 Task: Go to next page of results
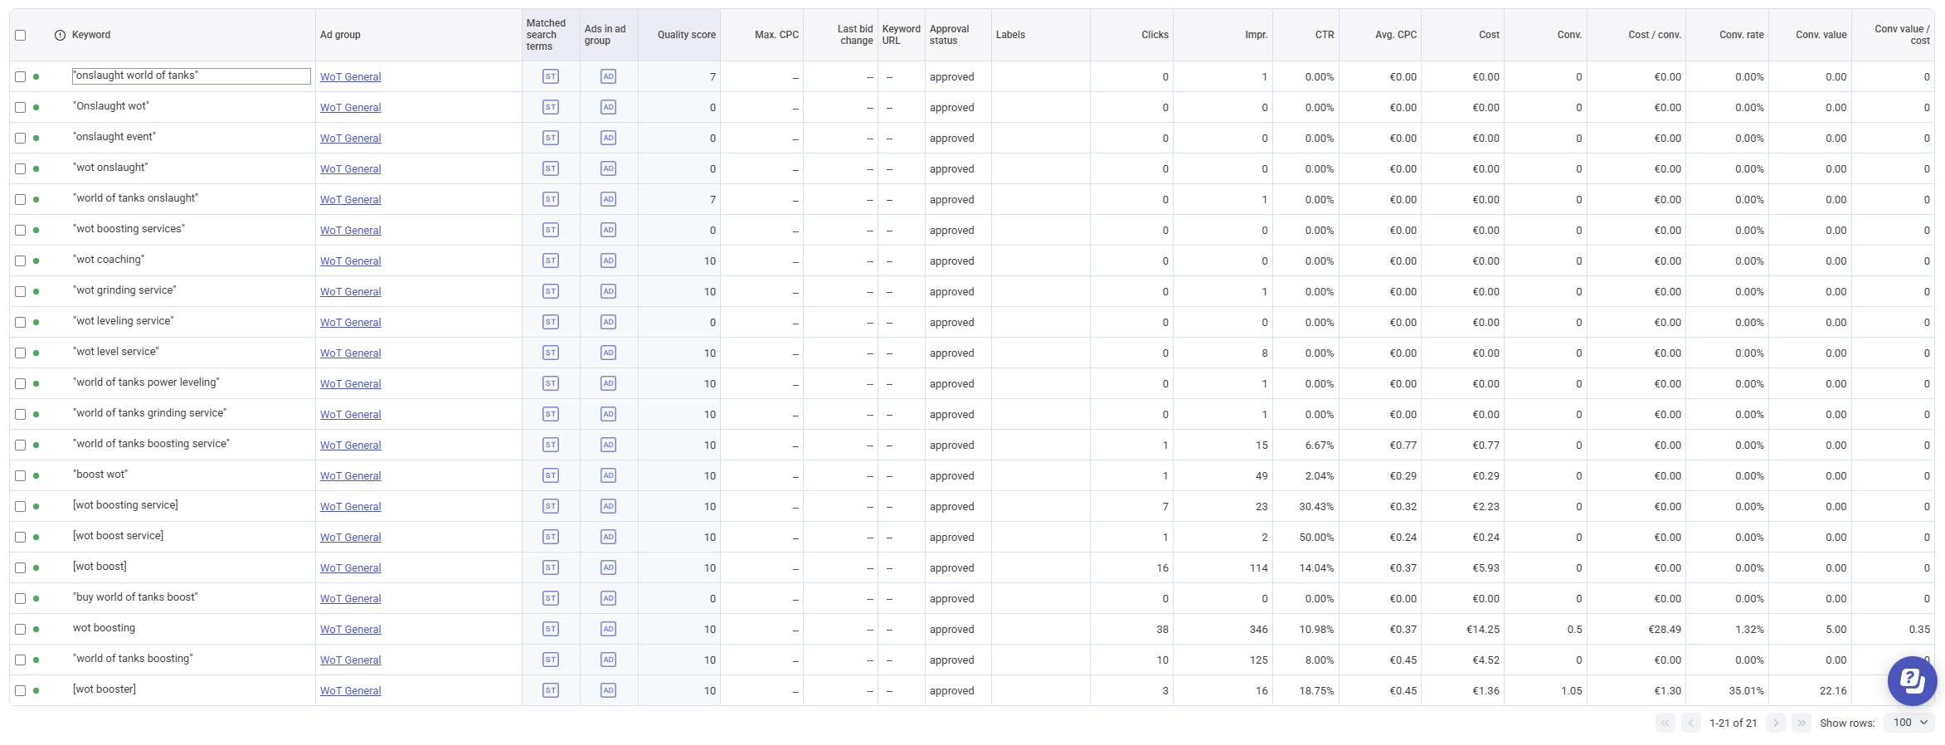1775,723
